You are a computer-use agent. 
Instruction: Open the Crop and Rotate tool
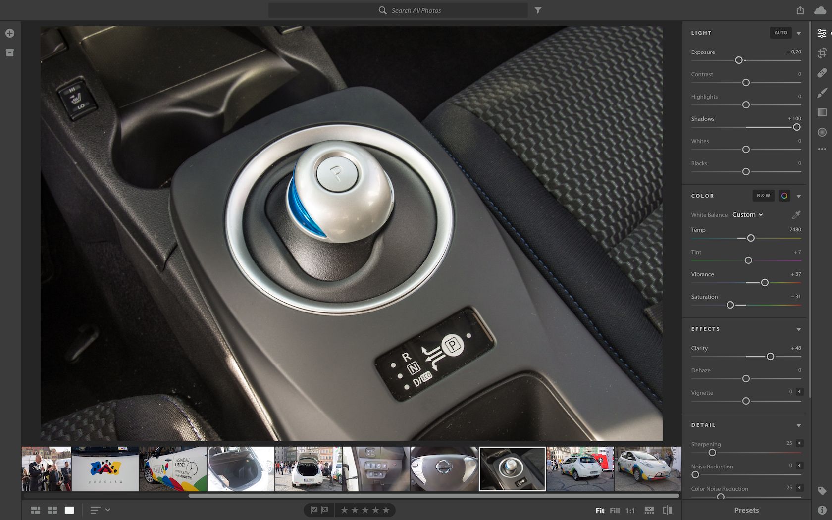[x=822, y=53]
